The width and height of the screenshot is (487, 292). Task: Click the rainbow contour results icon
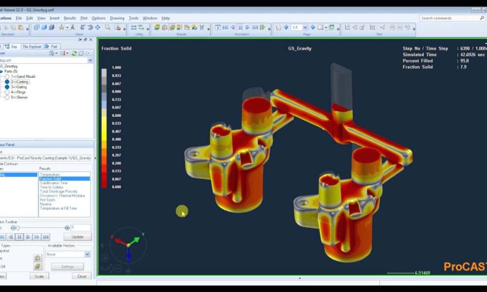click(157, 27)
